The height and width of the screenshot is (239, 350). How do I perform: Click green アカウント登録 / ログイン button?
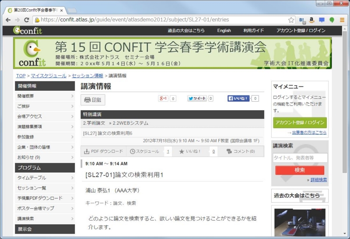click(x=300, y=123)
